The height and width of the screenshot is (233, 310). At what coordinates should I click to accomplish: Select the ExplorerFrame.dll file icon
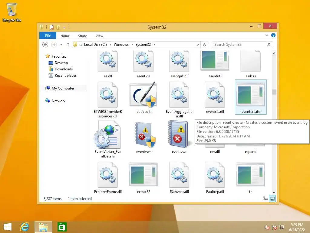108,175
